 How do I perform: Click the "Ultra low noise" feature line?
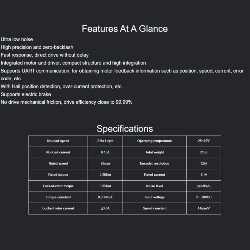pyautogui.click(x=17, y=39)
